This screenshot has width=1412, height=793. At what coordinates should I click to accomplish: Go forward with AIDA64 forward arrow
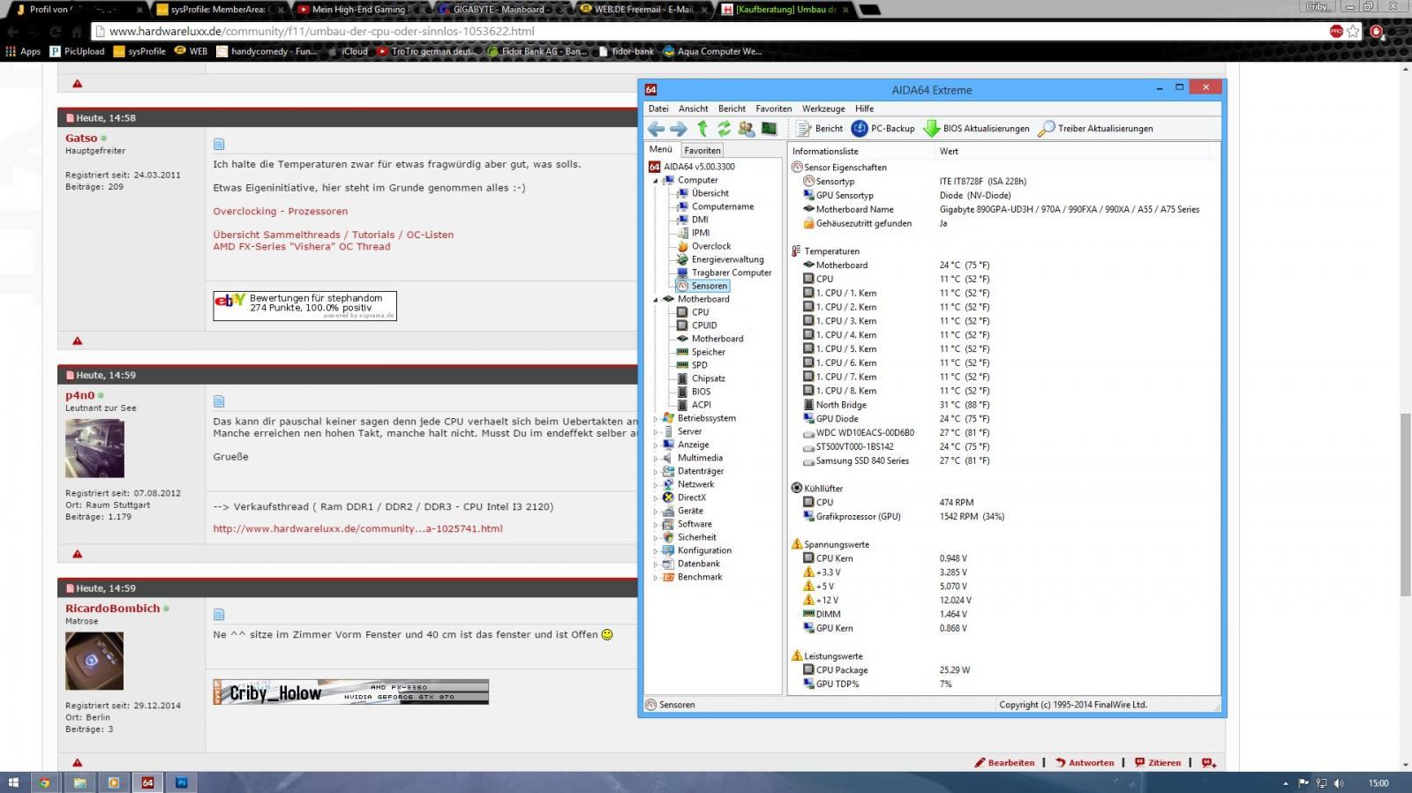tap(678, 129)
